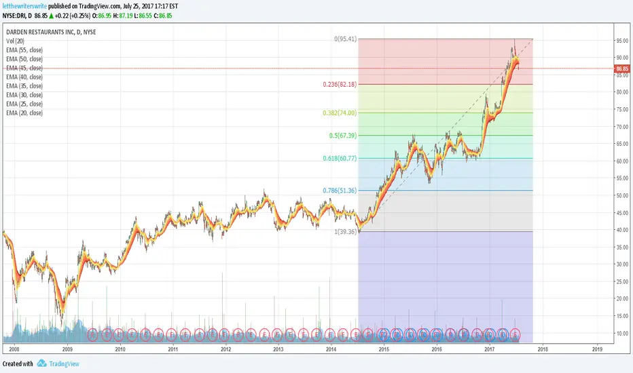The width and height of the screenshot is (633, 373).
Task: Click the O:86.95 open value
Action: coord(102,16)
